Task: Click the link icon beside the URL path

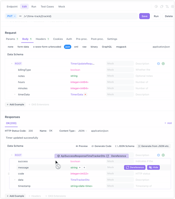Action: 20,16
